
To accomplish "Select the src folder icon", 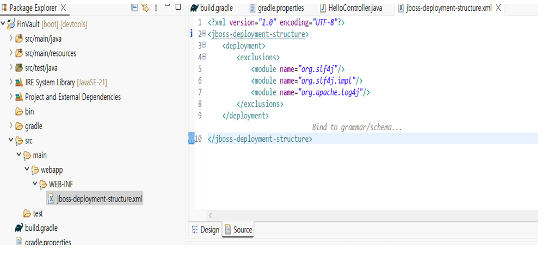I will click(19, 141).
